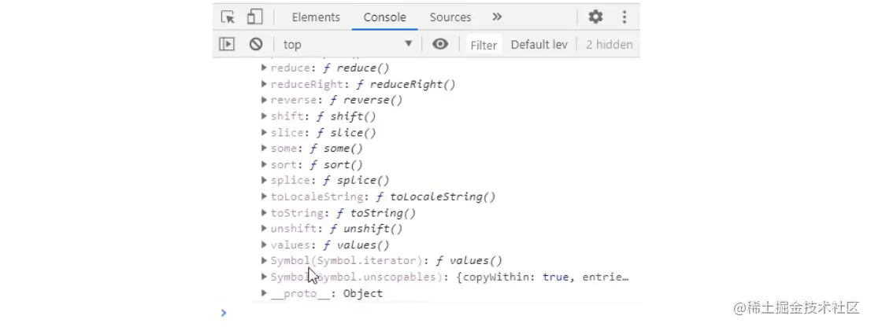Image resolution: width=871 pixels, height=327 pixels.
Task: Expand the Symbol(Symbol.unscopables) entry
Action: [x=265, y=277]
